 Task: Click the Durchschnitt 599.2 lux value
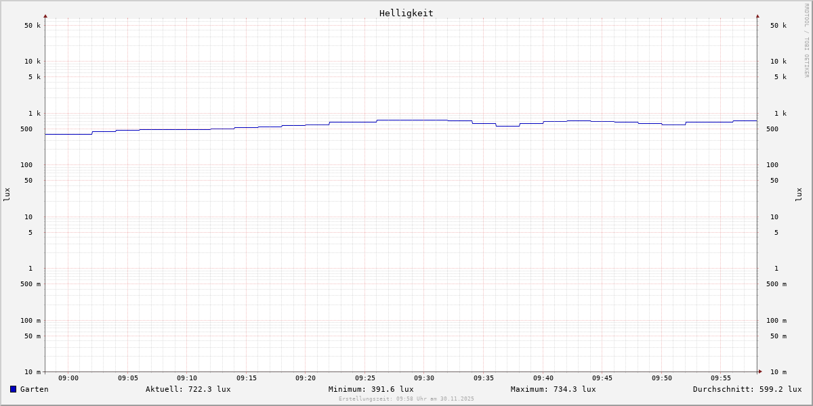point(747,389)
